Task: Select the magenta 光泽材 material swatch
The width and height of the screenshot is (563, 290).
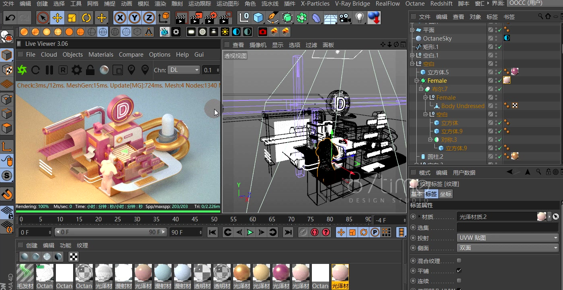Action: [281, 277]
